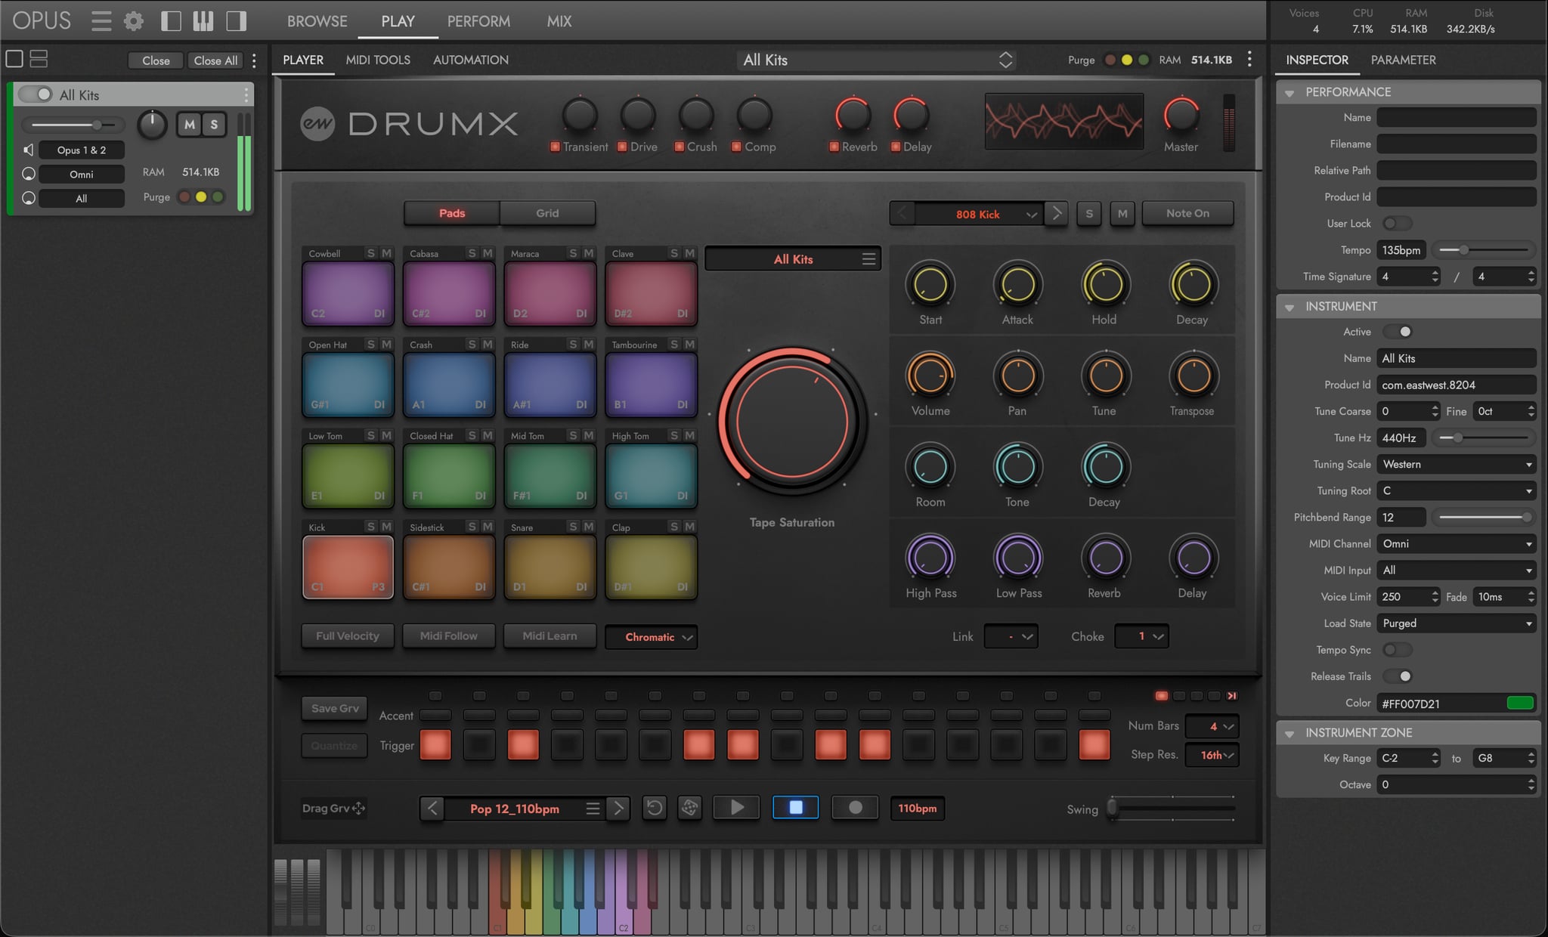The image size is (1548, 937).
Task: Open the player options three-dot menu
Action: coord(1249,59)
